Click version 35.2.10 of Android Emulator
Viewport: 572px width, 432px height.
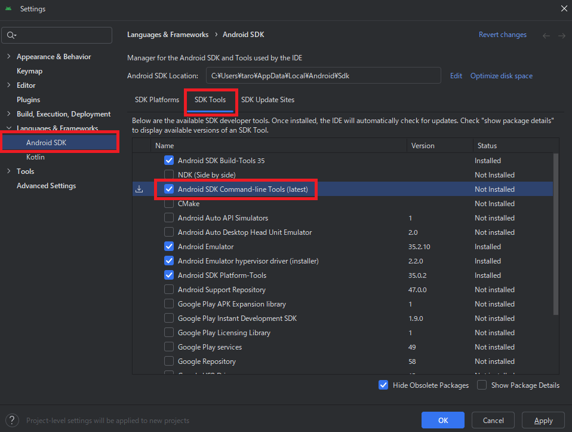419,247
